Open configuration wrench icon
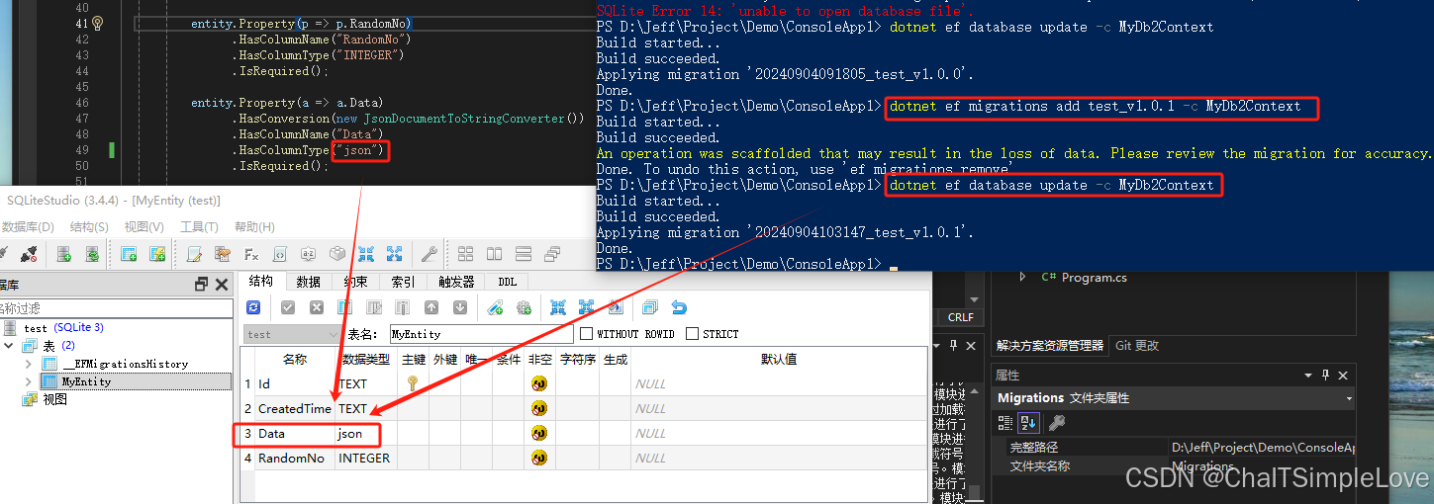Viewport: 1434px width, 504px height. [429, 254]
